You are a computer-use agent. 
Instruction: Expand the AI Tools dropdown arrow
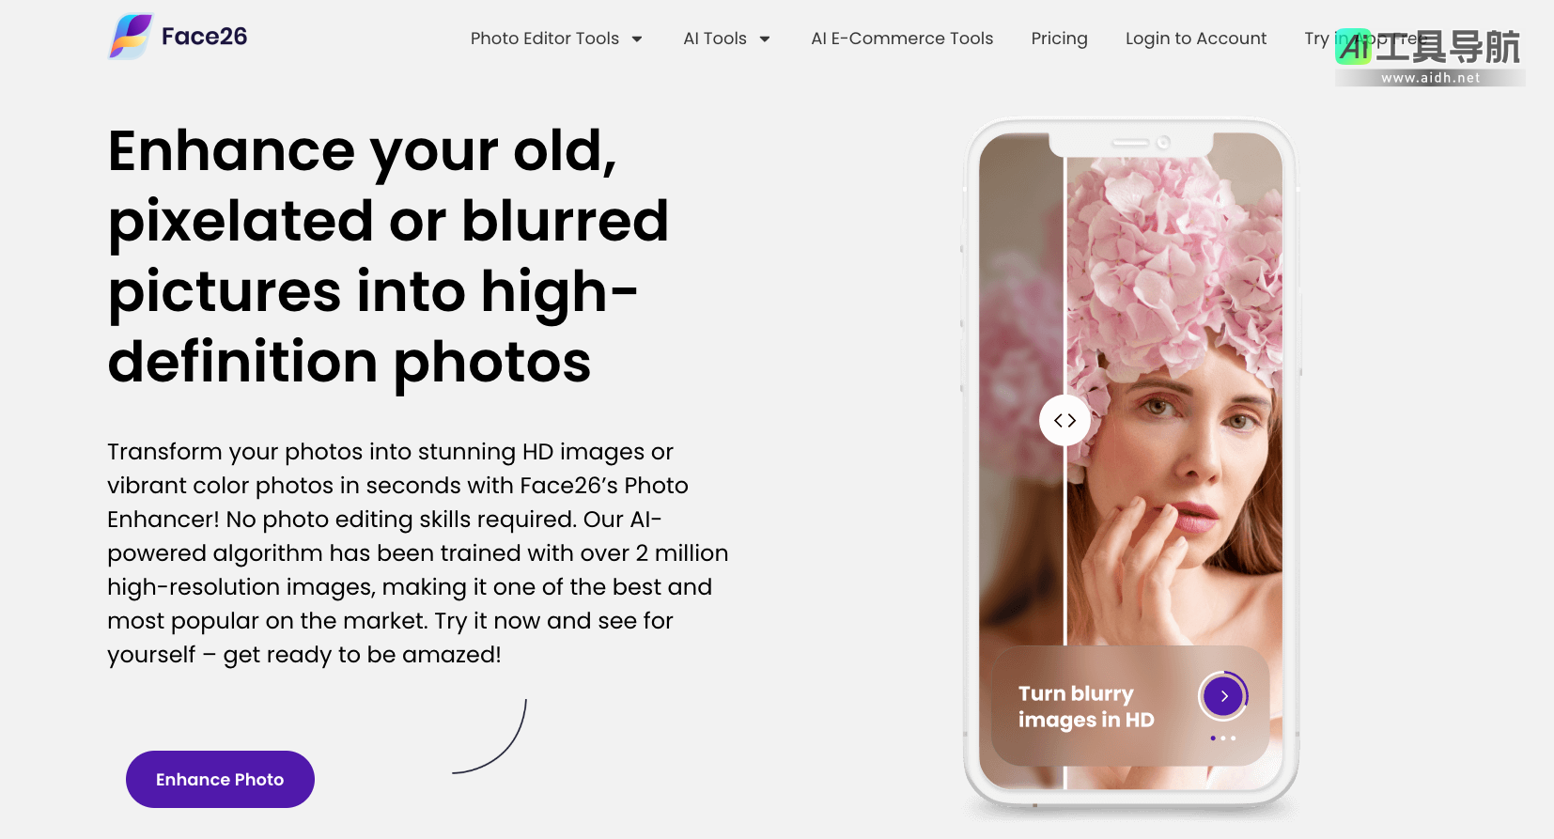tap(765, 39)
